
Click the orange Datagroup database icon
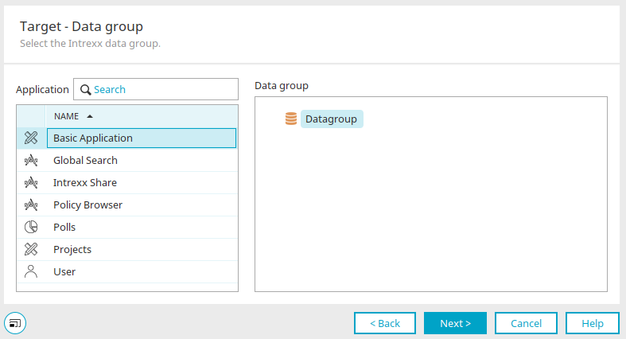point(291,119)
